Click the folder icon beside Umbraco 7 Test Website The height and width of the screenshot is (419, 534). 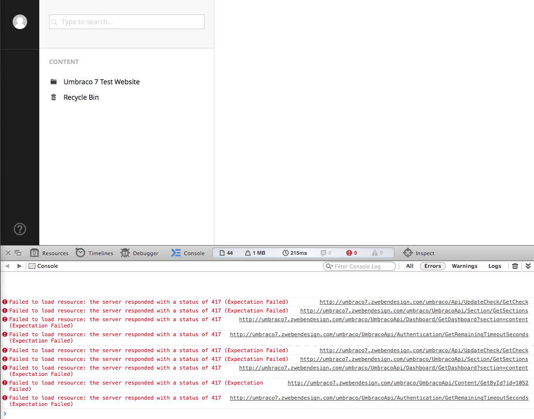pyautogui.click(x=53, y=82)
